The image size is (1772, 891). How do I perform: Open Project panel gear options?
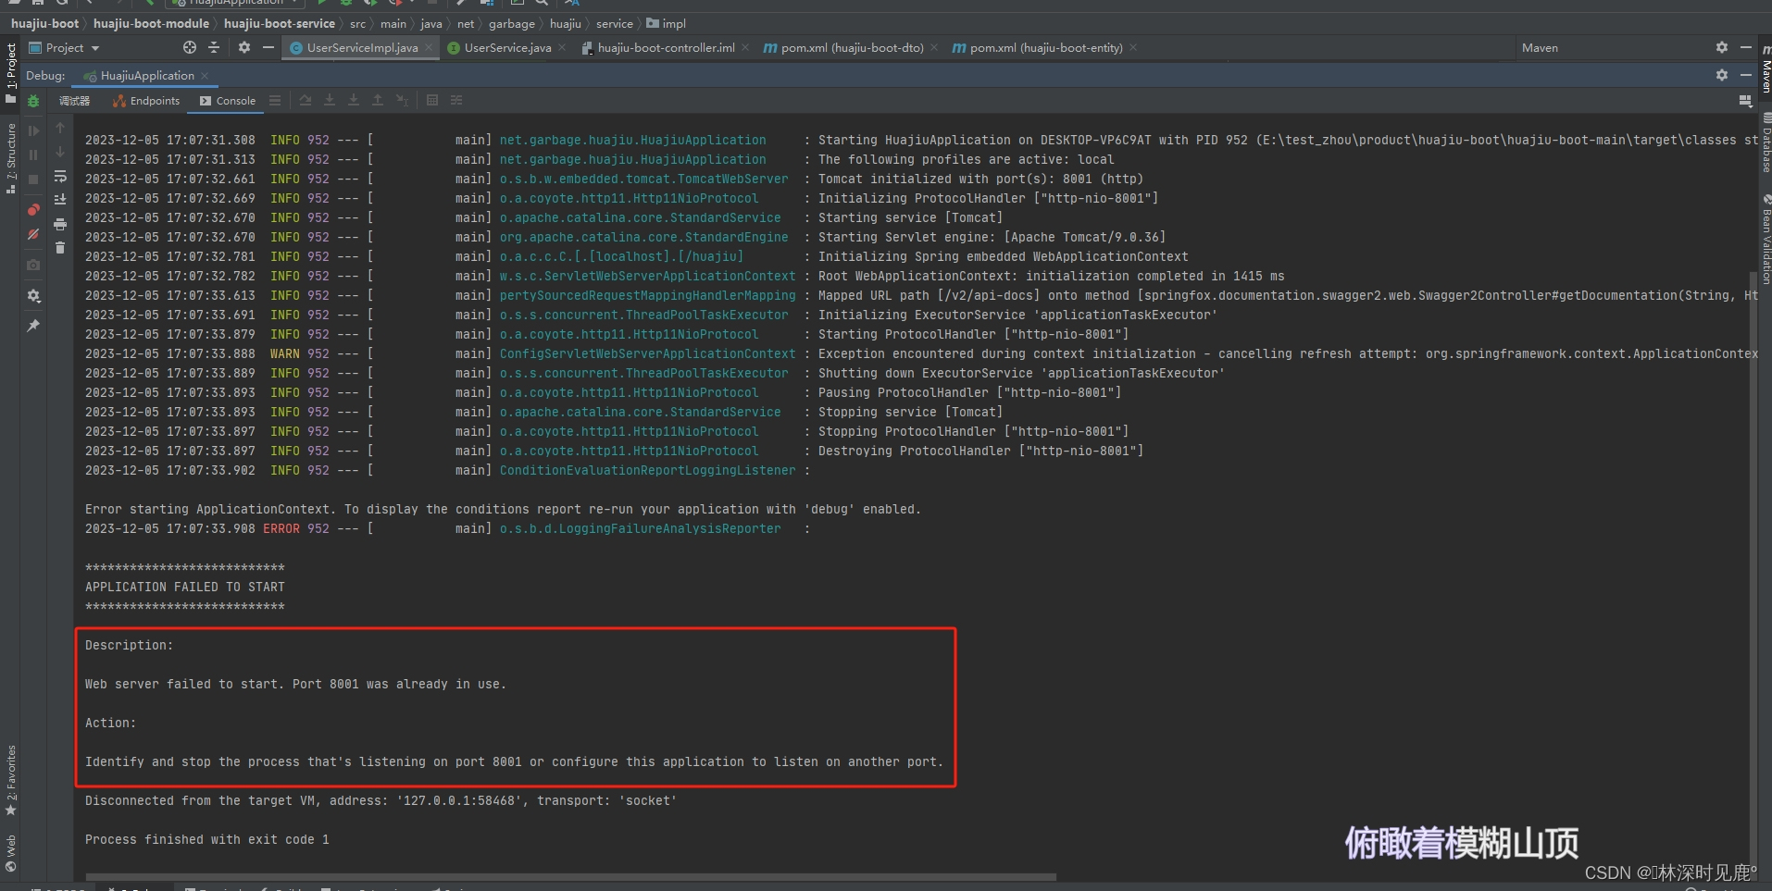click(x=244, y=47)
